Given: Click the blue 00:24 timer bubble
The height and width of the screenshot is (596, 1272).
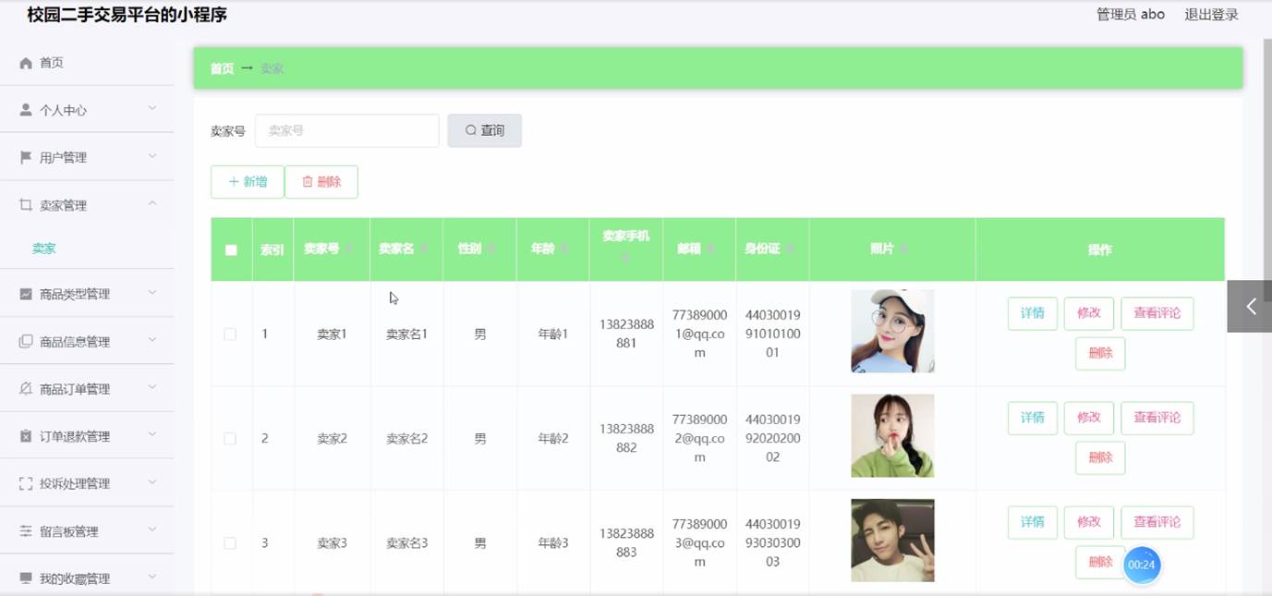Looking at the screenshot, I should click(1142, 565).
